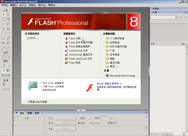
Task: Toggle Snap to Objects magnet option
Action: [4, 84]
